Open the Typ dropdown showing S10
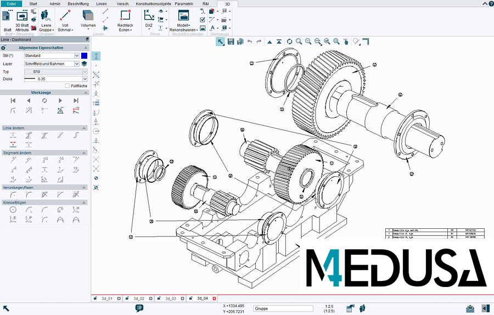 point(85,72)
